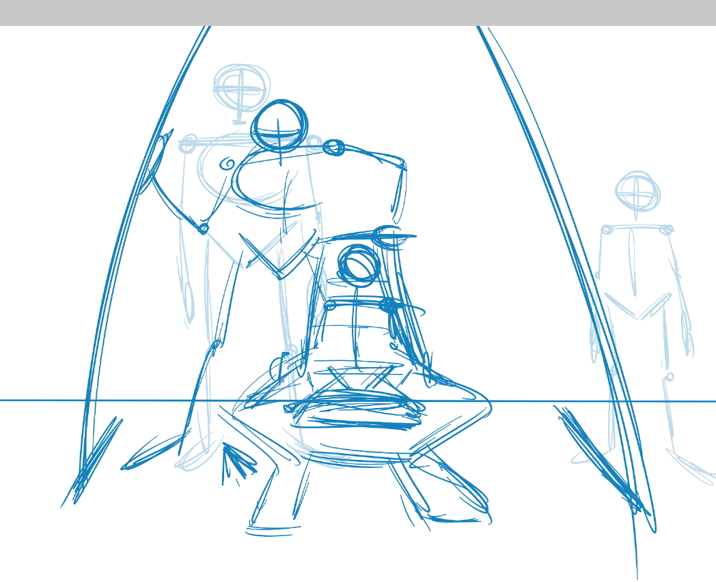Click the faint left shoulder circle of background figure
The width and height of the screenshot is (716, 582).
187,145
